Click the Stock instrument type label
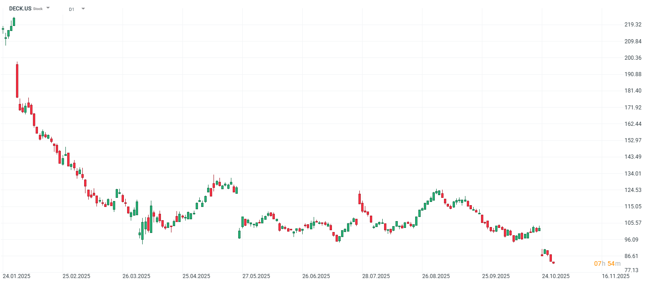The height and width of the screenshot is (284, 652). (38, 9)
